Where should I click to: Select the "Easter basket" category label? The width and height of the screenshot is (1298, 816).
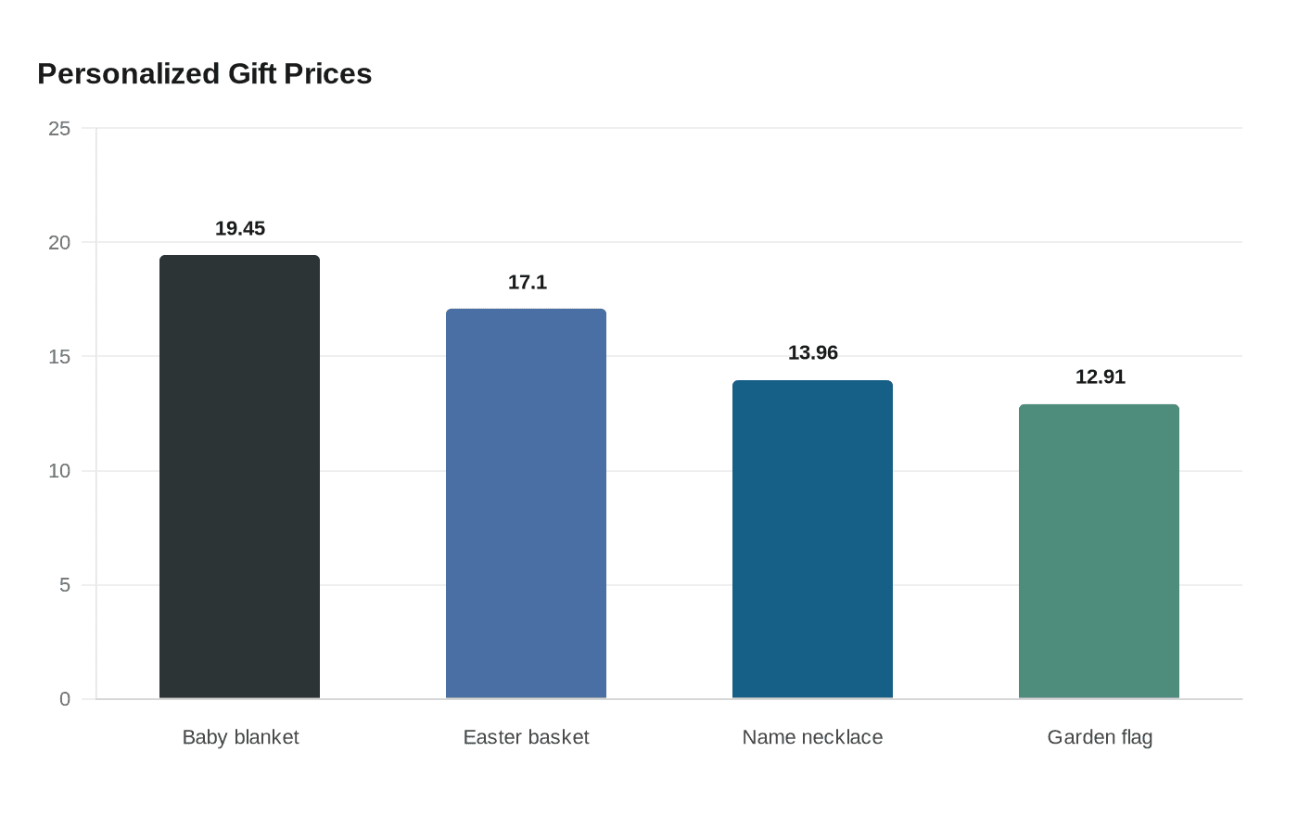coord(526,737)
